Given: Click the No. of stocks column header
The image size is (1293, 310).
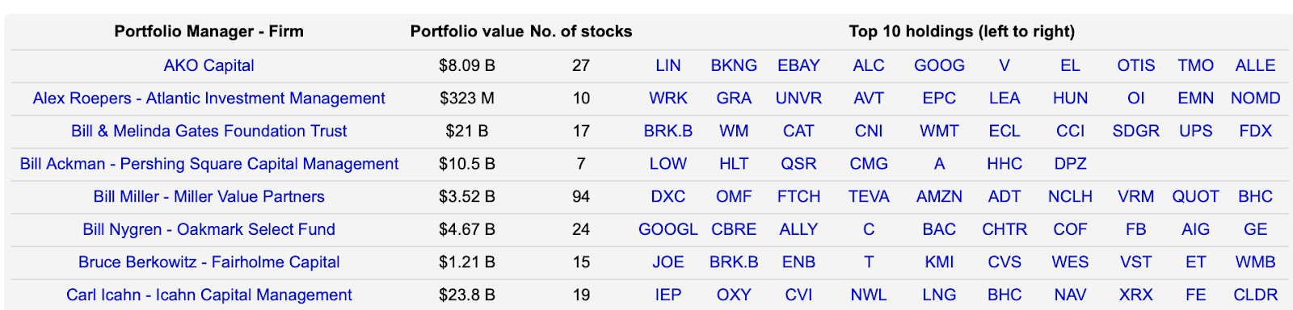Looking at the screenshot, I should tap(581, 31).
